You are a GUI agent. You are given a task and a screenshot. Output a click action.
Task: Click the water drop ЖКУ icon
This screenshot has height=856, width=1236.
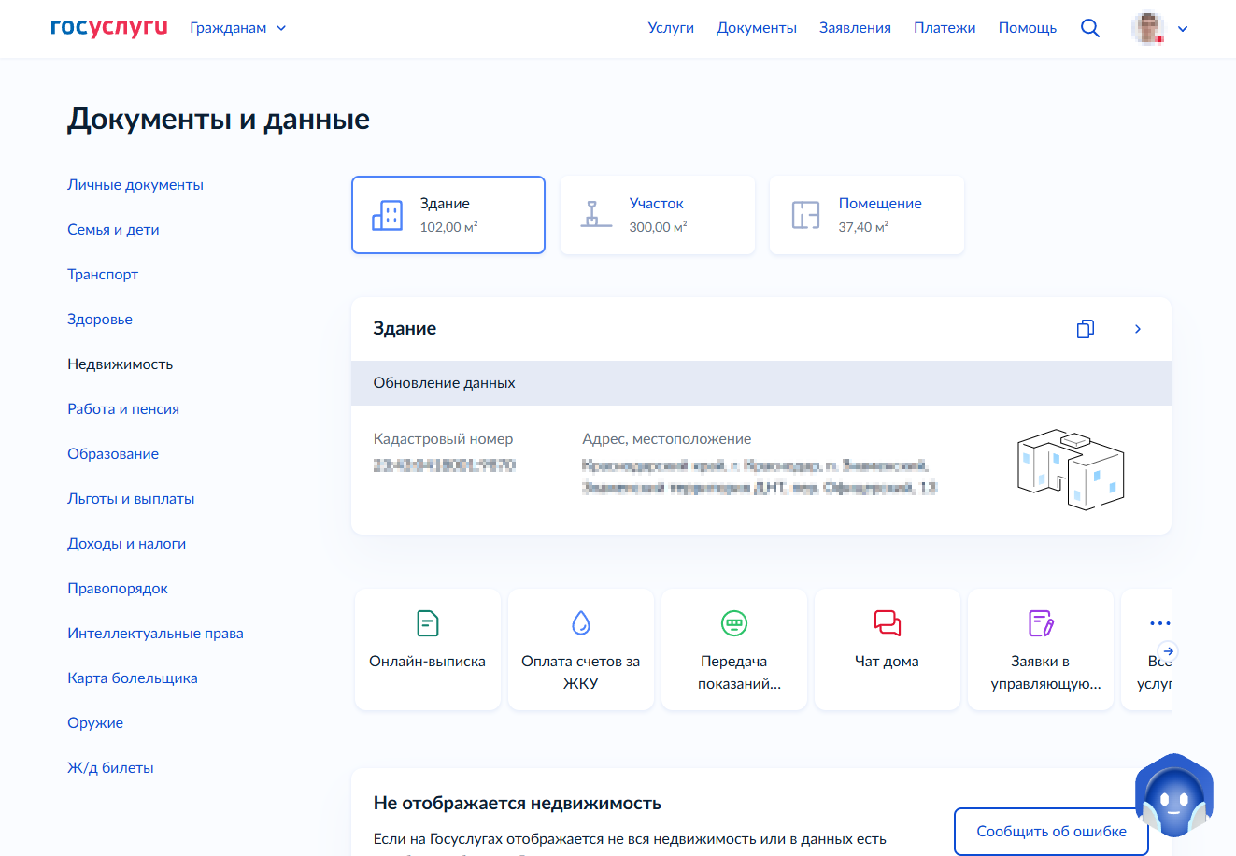pyautogui.click(x=581, y=623)
